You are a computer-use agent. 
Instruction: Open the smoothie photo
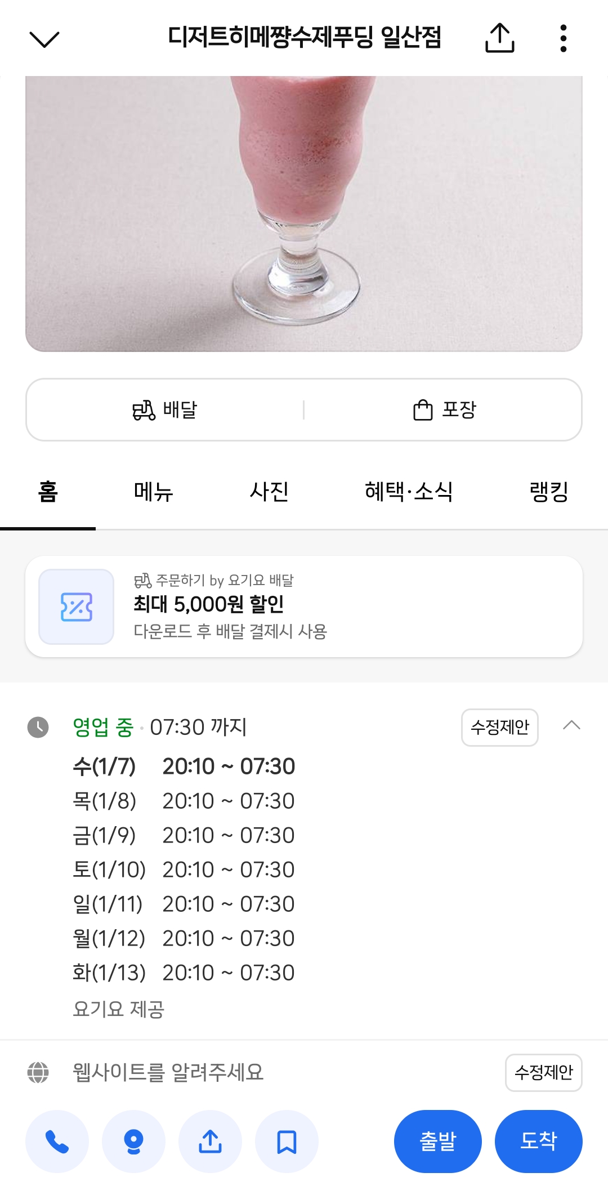coord(304,213)
